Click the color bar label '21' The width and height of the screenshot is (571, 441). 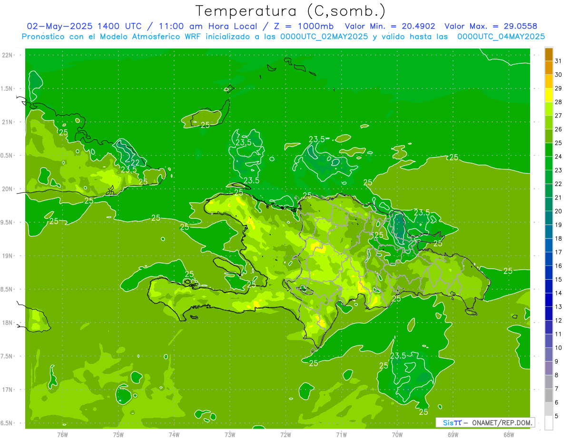(x=558, y=197)
